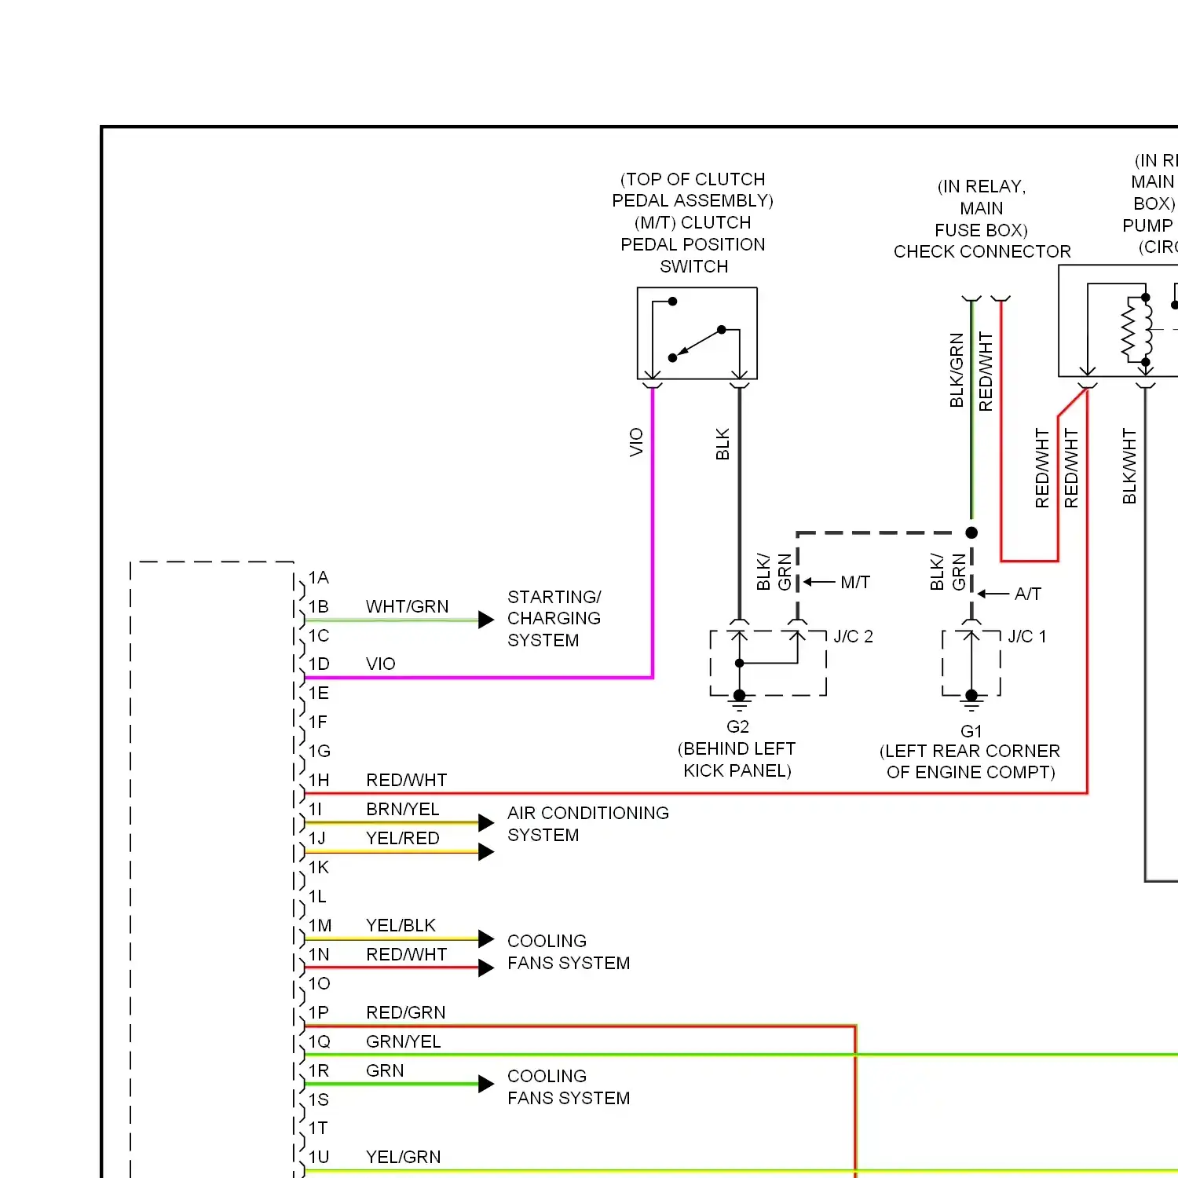This screenshot has height=1178, width=1178.
Task: Click the RED/WHT 1N wire arrowhead
Action: pos(486,968)
